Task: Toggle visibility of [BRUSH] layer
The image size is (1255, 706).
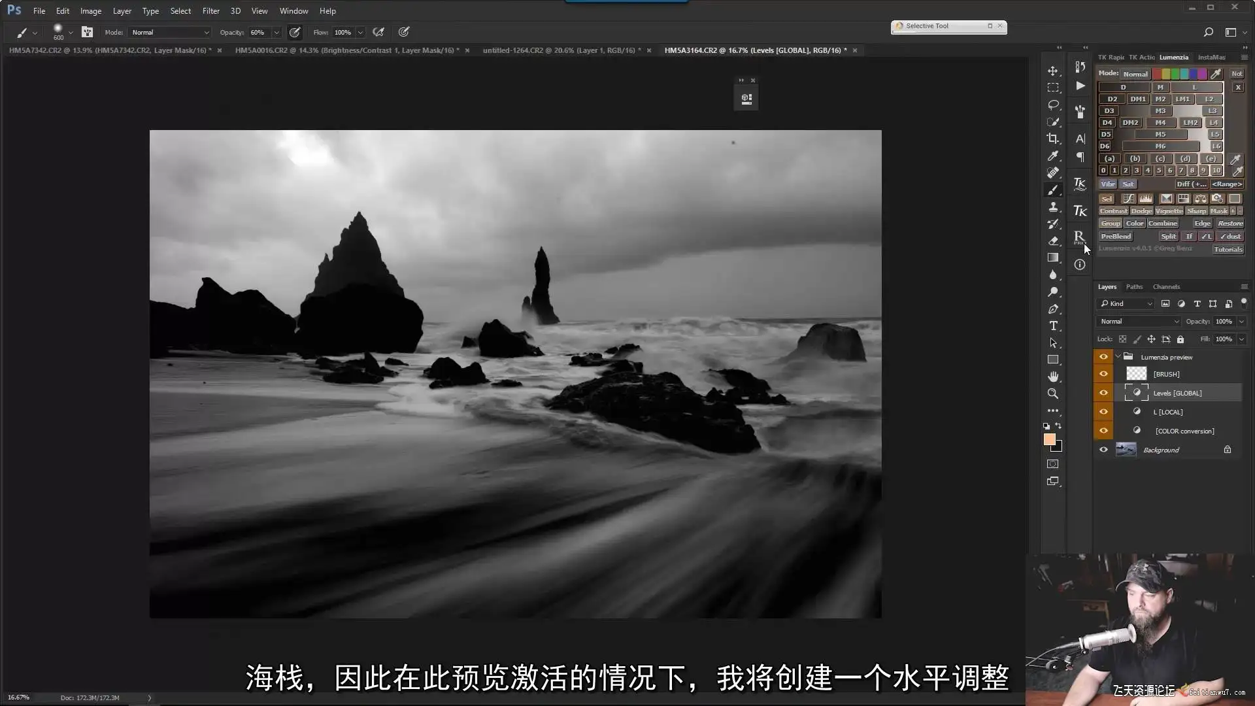Action: pos(1103,374)
